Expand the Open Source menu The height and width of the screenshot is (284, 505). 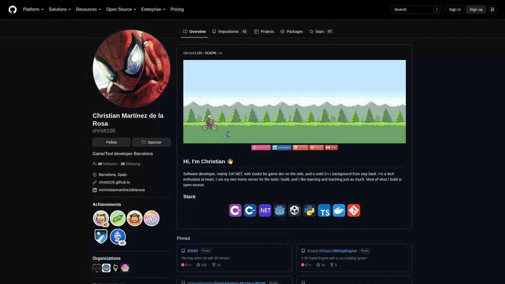point(121,9)
